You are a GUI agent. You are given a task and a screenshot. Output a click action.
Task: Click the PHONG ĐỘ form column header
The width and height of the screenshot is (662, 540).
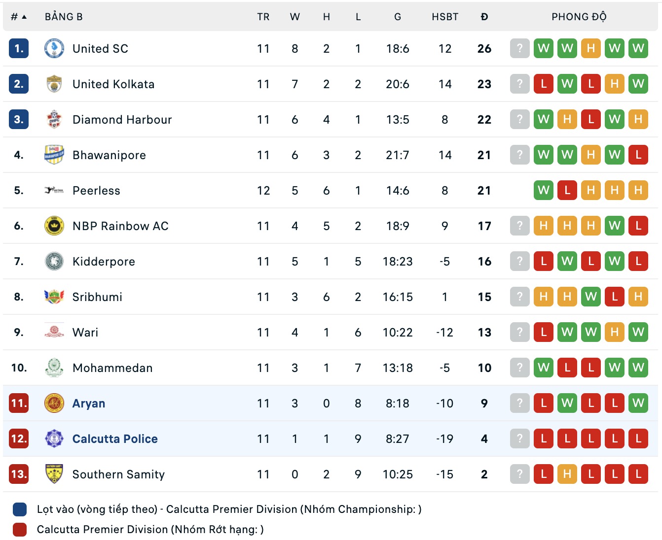[x=579, y=17]
